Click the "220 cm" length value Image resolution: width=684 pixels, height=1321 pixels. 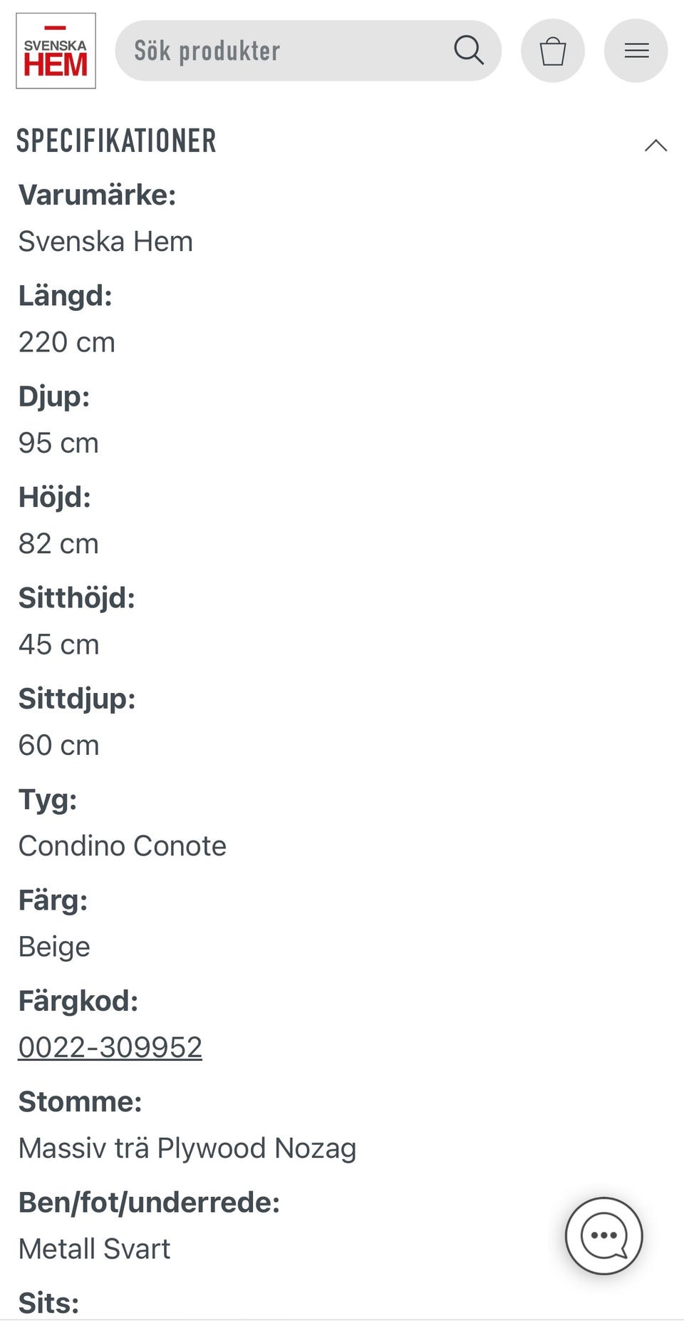67,342
